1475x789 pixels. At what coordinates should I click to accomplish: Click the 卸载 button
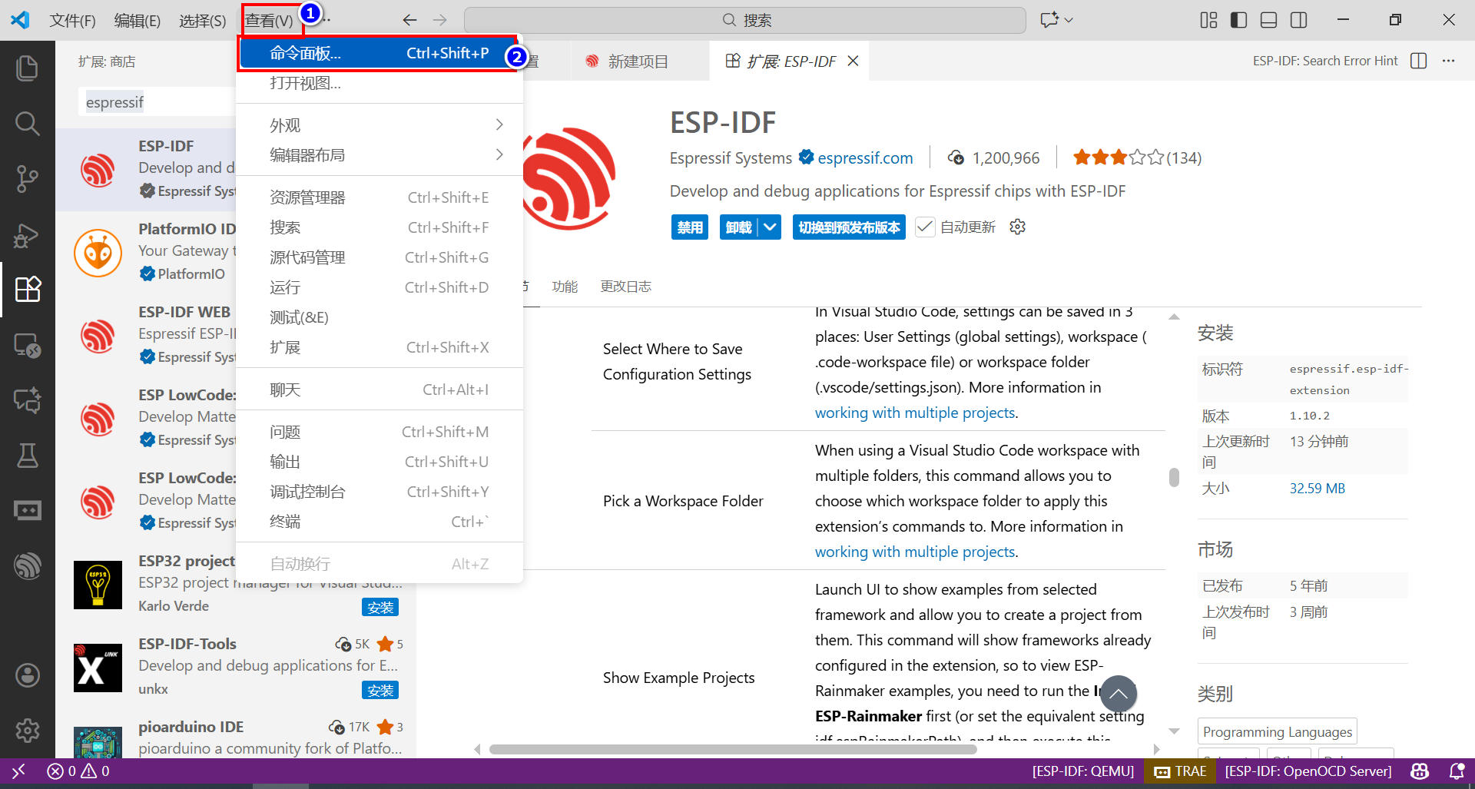click(x=739, y=227)
